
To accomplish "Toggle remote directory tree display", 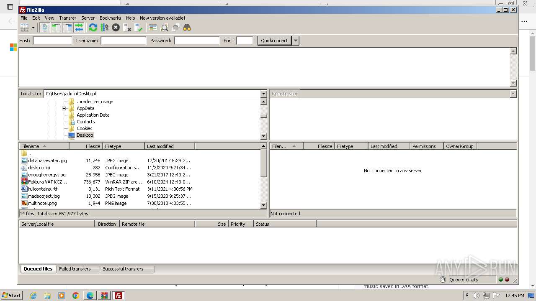I will tap(67, 28).
